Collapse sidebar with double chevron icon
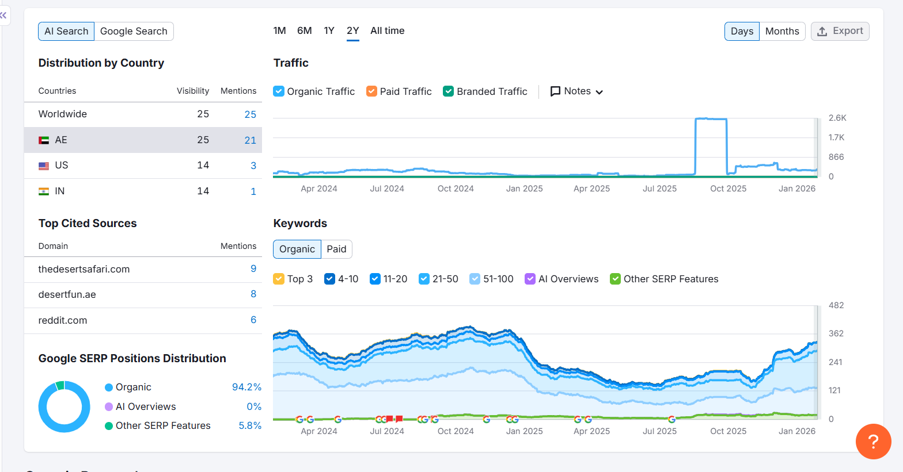The height and width of the screenshot is (472, 903). tap(4, 16)
